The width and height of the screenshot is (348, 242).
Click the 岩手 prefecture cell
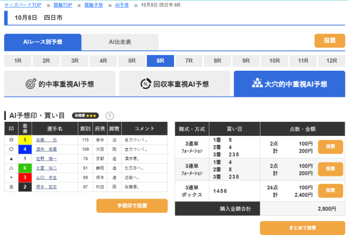(100, 140)
